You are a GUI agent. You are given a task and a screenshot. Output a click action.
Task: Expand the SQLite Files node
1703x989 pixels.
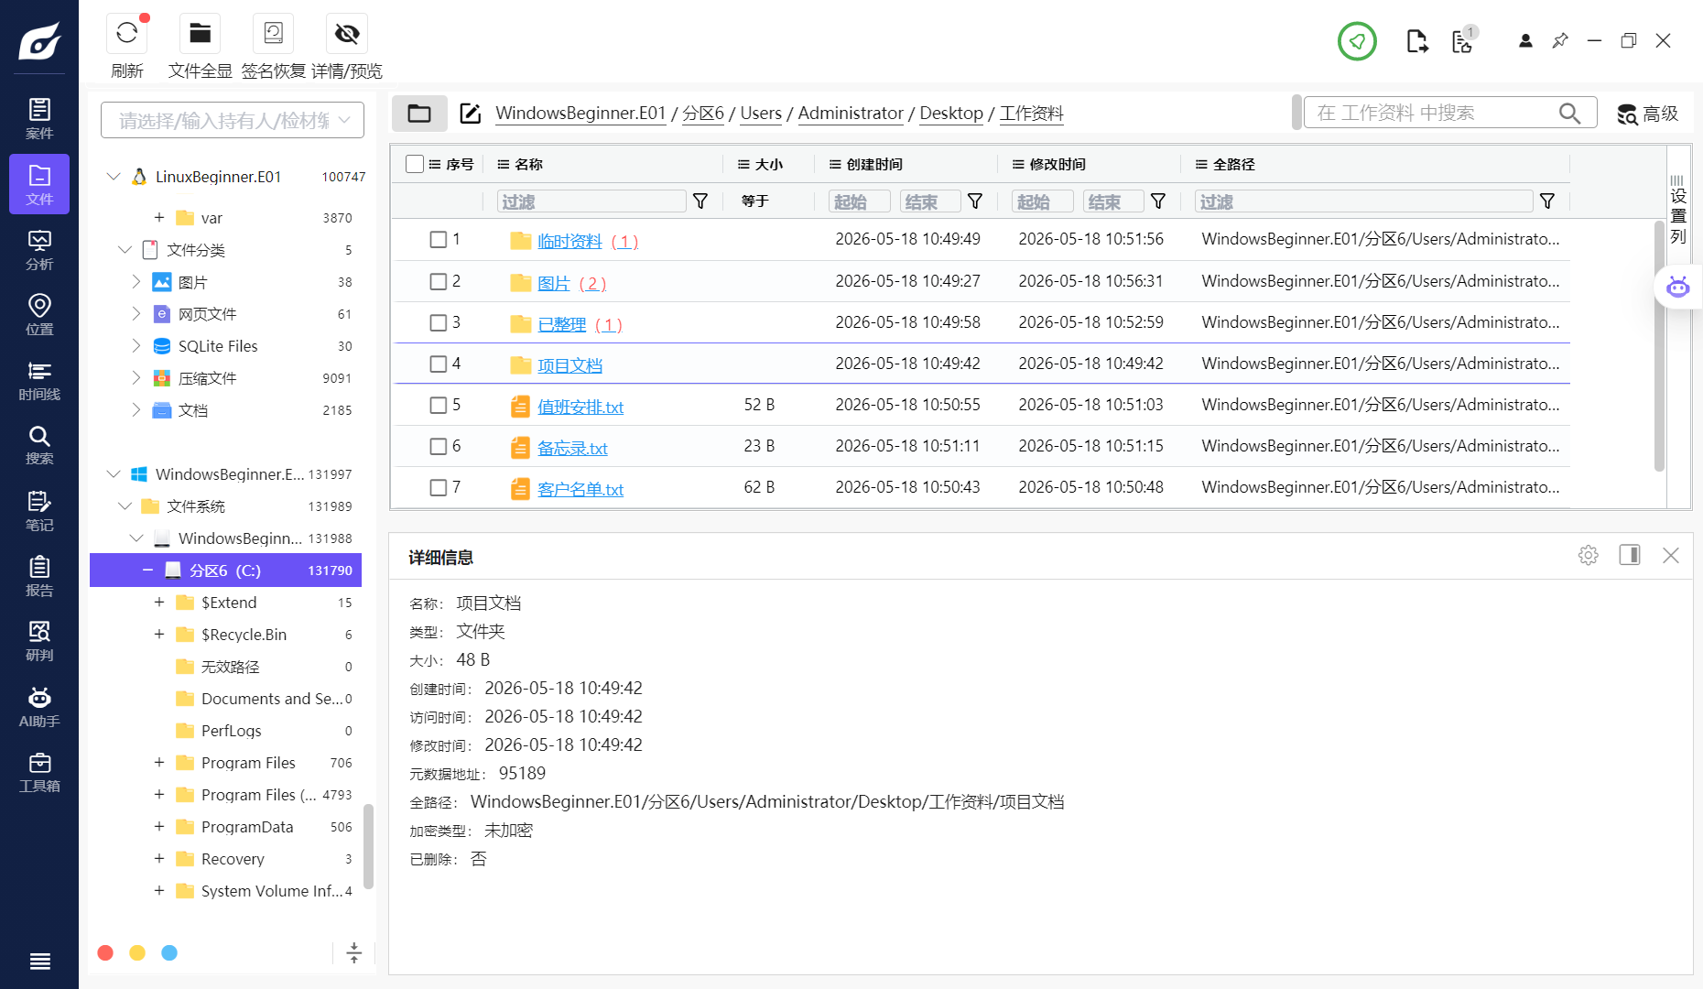tap(136, 346)
